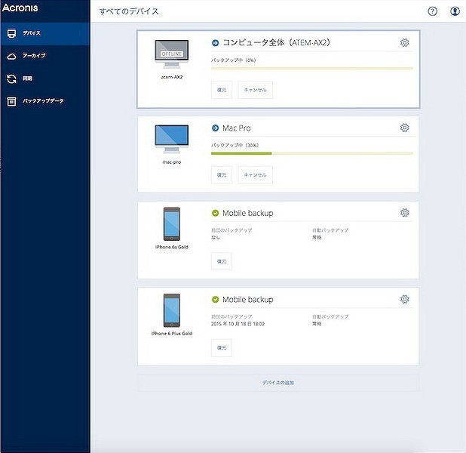Open settings gear for Mac Pro backup
The width and height of the screenshot is (466, 453).
[404, 128]
